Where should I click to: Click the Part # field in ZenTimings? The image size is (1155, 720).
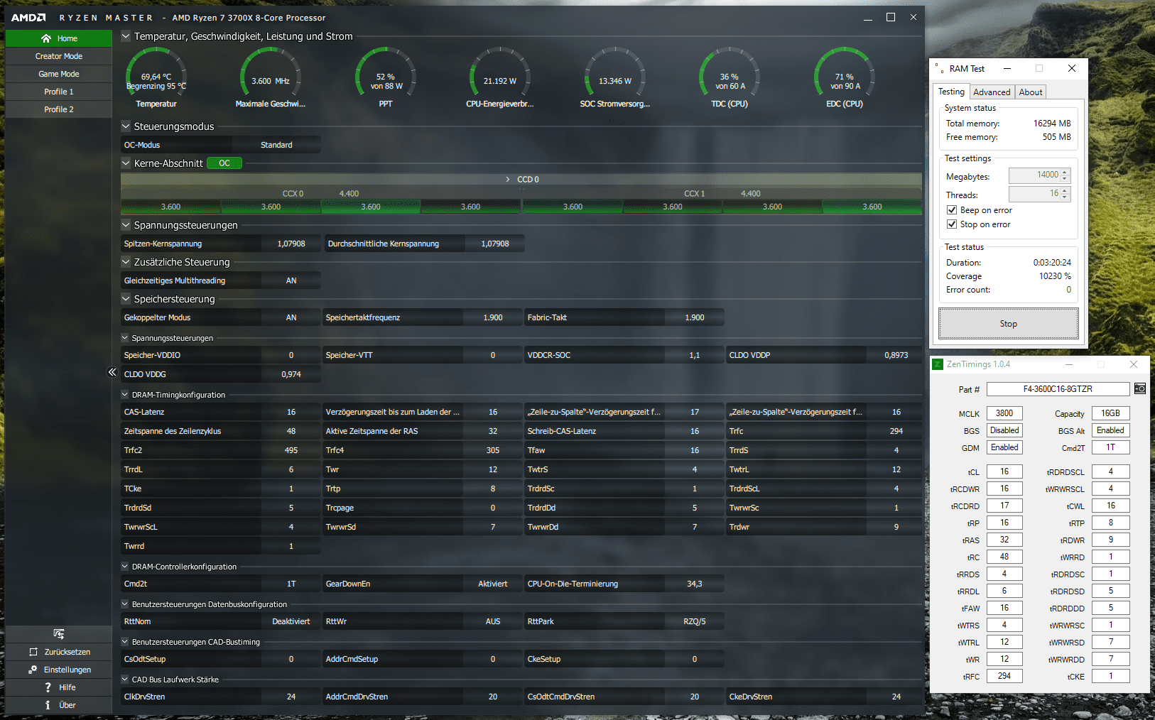tap(1058, 389)
